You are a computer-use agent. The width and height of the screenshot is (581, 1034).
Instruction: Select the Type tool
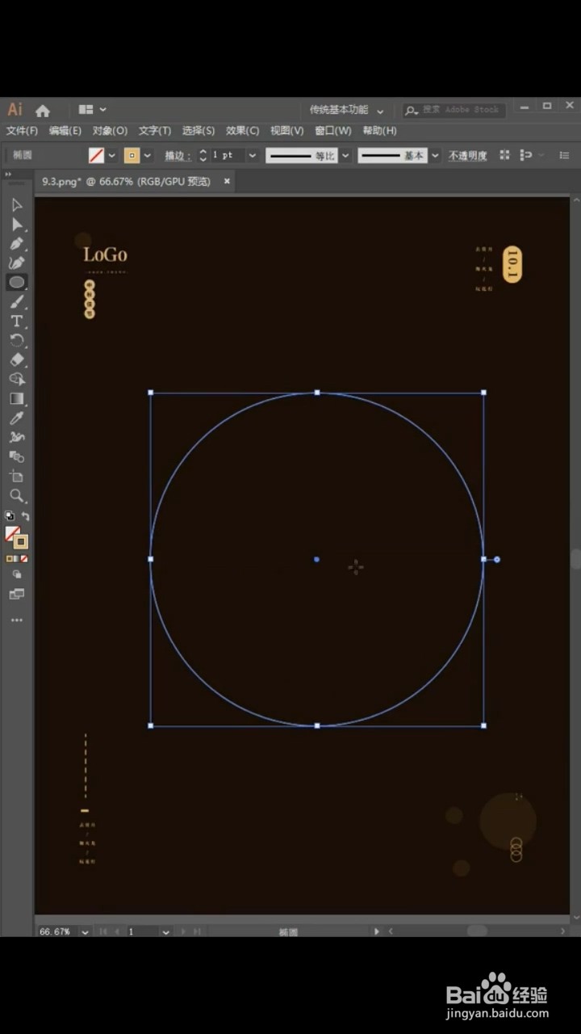point(17,322)
